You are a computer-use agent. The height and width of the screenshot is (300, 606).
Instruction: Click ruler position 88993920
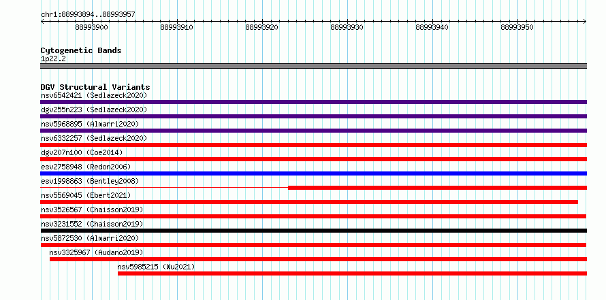[x=262, y=27]
